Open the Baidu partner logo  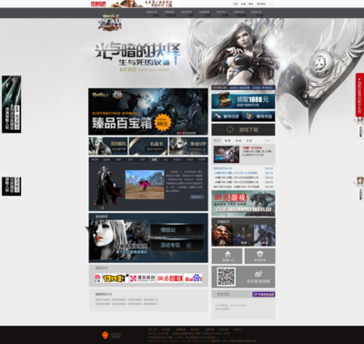point(193,278)
